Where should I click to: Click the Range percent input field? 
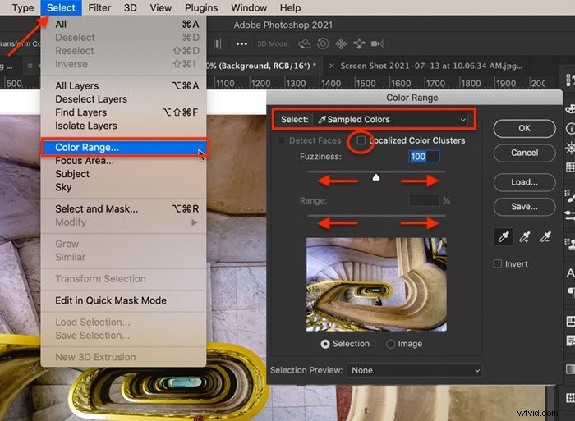[x=424, y=200]
